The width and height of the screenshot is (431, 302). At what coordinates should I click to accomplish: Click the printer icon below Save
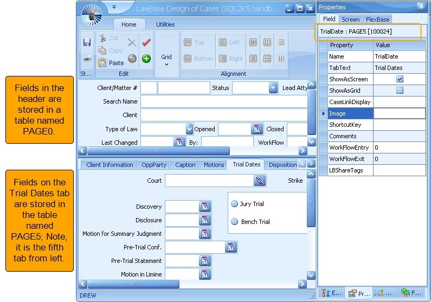coord(87,59)
